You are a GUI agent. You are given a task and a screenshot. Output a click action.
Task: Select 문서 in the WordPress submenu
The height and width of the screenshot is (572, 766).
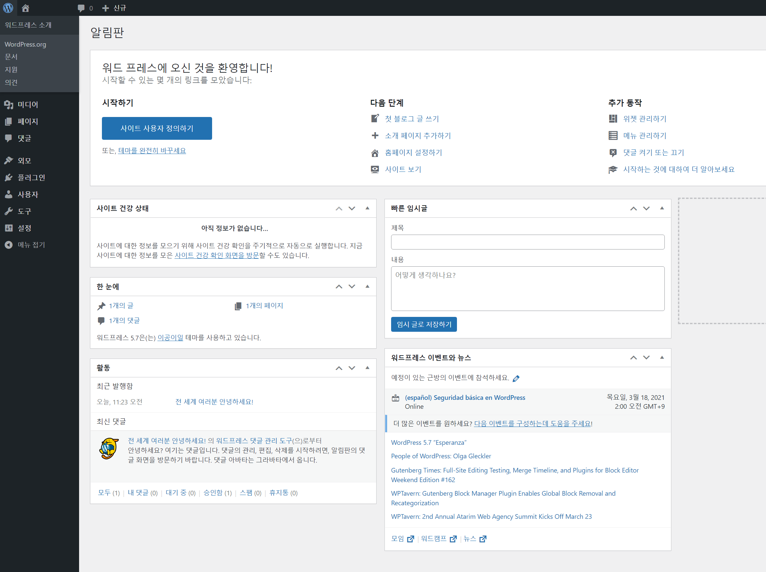(x=11, y=57)
